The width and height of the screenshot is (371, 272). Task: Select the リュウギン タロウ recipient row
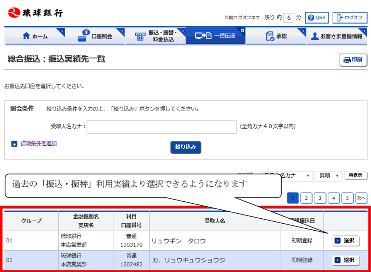345,241
